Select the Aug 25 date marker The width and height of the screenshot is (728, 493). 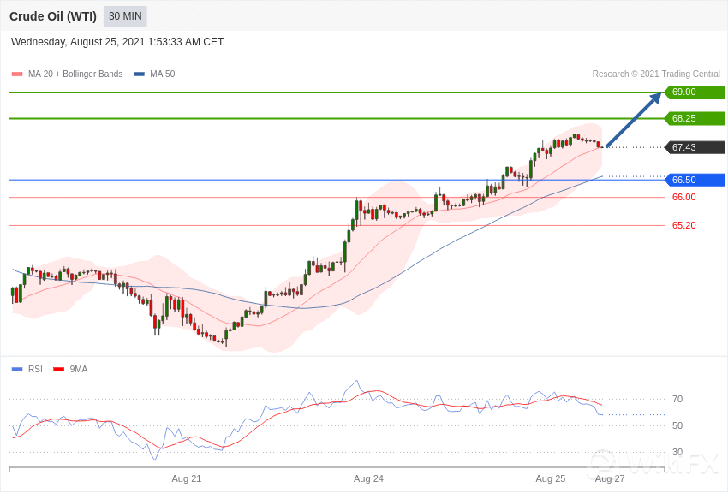pyautogui.click(x=550, y=478)
